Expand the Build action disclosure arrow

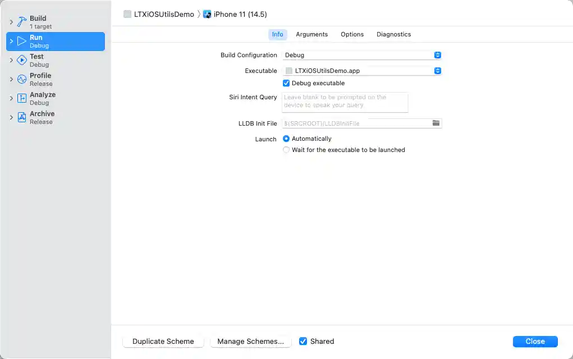(11, 22)
